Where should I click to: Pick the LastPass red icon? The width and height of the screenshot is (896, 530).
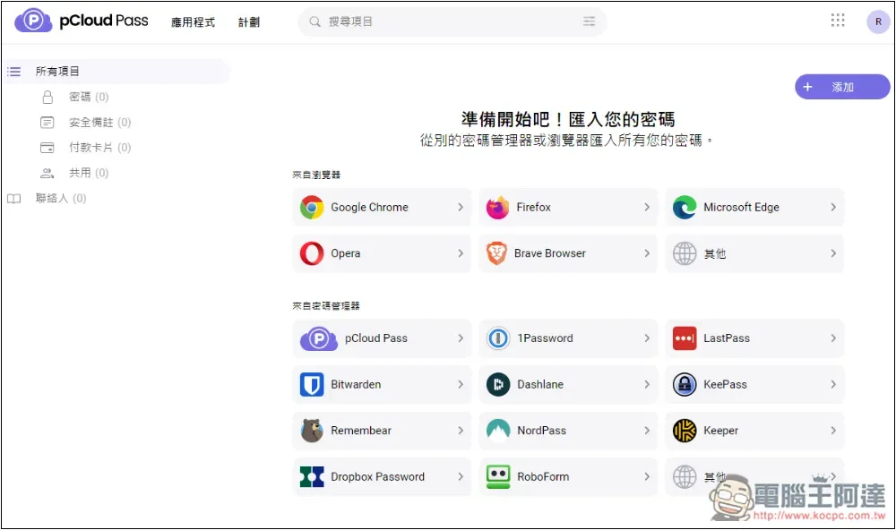pyautogui.click(x=685, y=338)
